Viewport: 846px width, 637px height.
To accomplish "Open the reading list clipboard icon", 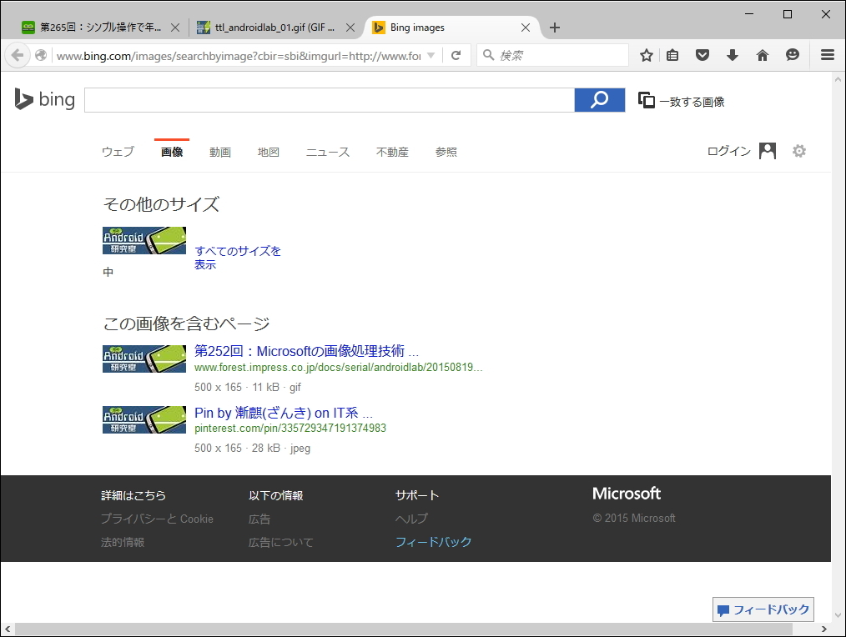I will [x=672, y=55].
